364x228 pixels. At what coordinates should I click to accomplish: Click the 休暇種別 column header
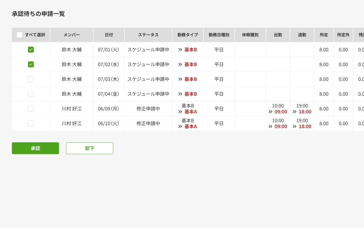point(250,35)
